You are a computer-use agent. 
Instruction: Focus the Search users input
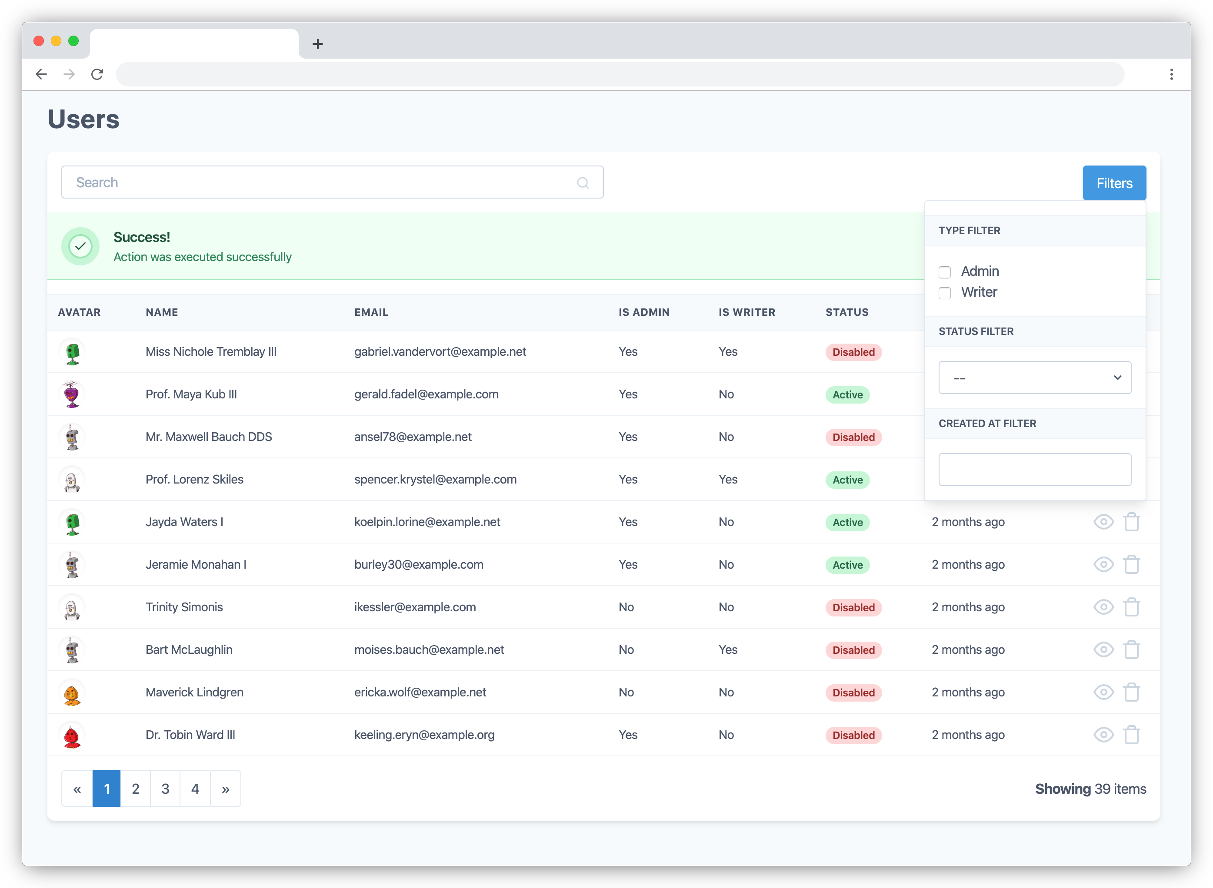tap(323, 183)
